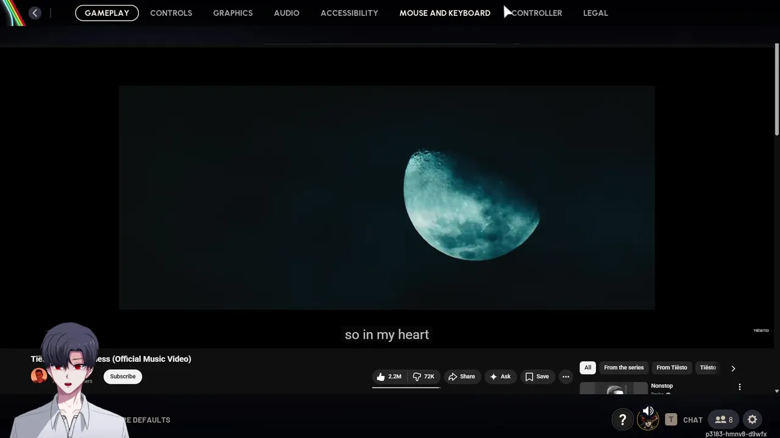Click the scroll down arrow at right edge
Image resolution: width=780 pixels, height=438 pixels.
coord(777,391)
